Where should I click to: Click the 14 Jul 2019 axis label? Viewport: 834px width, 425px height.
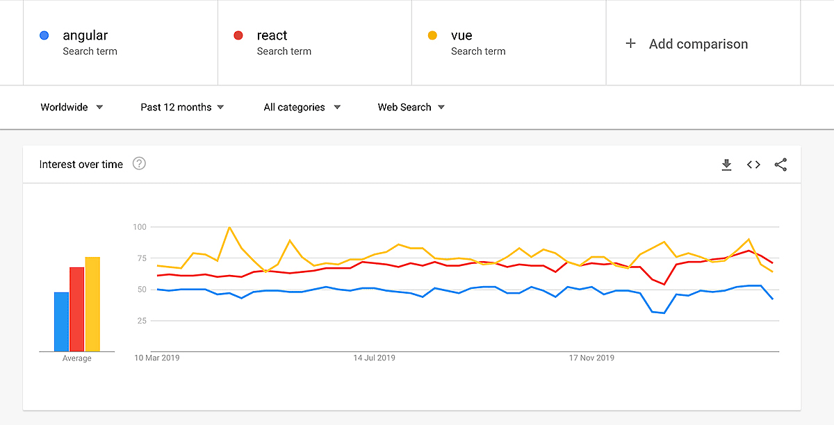[x=376, y=358]
